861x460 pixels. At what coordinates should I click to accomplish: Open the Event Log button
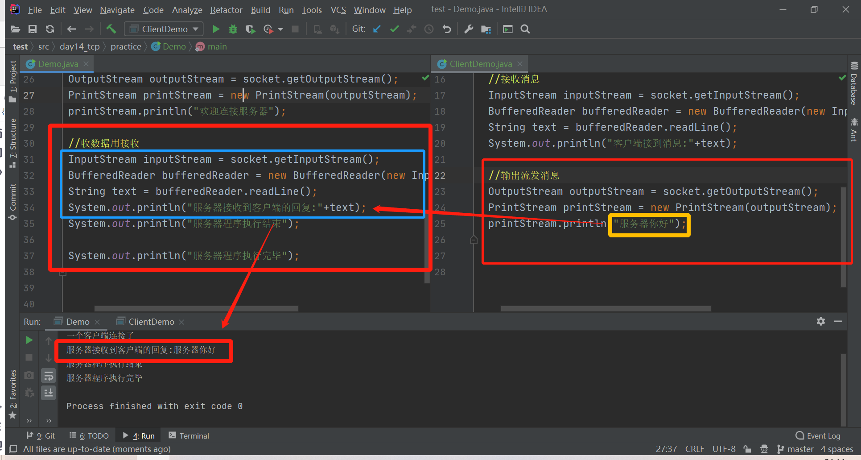818,435
